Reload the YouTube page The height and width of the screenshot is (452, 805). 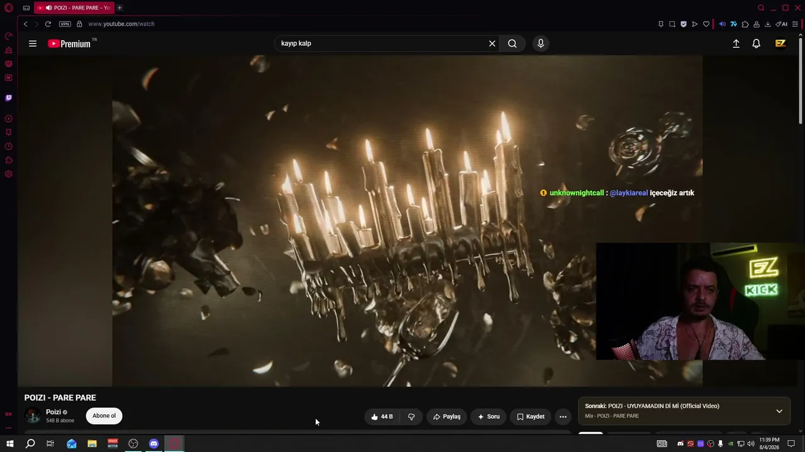coord(48,24)
